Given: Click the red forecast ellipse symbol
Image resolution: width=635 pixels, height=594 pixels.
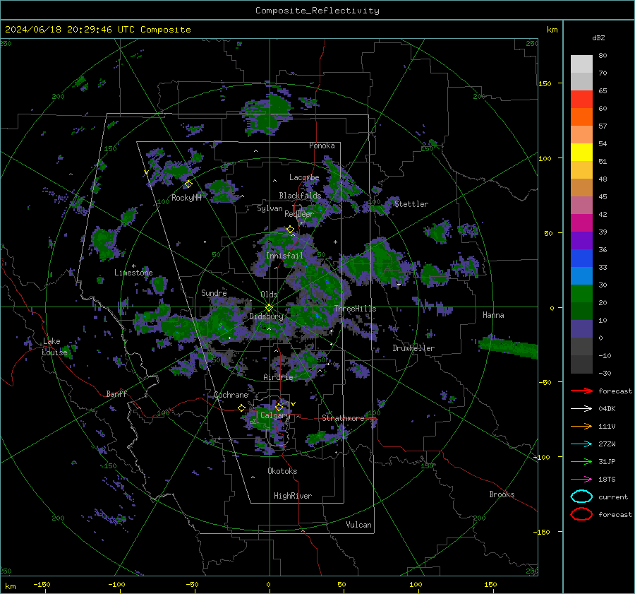Looking at the screenshot, I should pyautogui.click(x=581, y=514).
